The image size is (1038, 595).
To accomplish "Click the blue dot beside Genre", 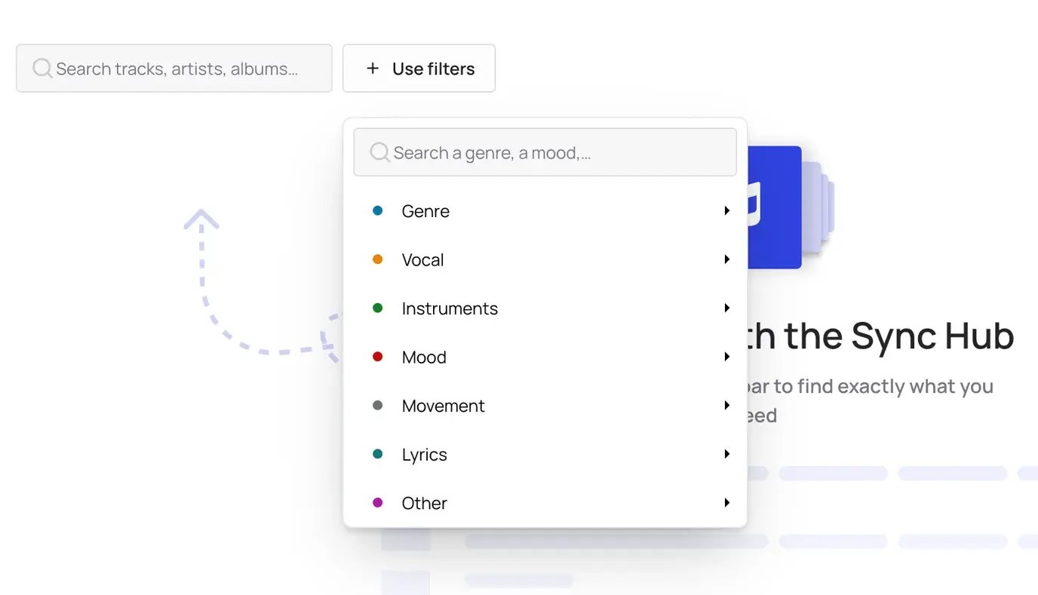I will [x=378, y=211].
